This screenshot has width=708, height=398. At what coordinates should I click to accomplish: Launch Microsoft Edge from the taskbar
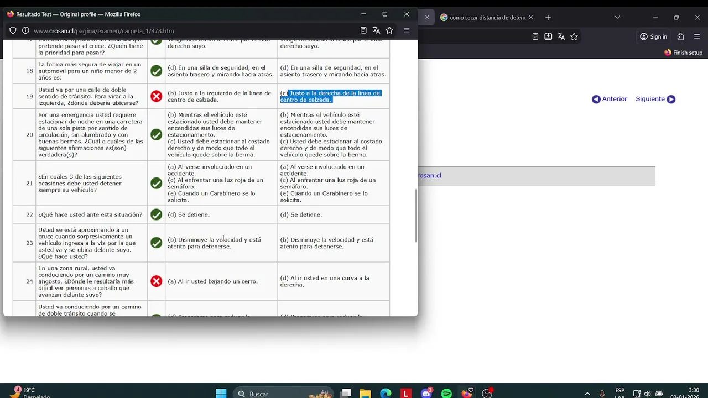[x=386, y=394]
